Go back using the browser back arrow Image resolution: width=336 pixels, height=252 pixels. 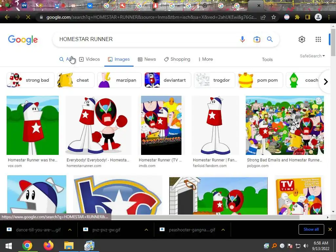click(7, 17)
